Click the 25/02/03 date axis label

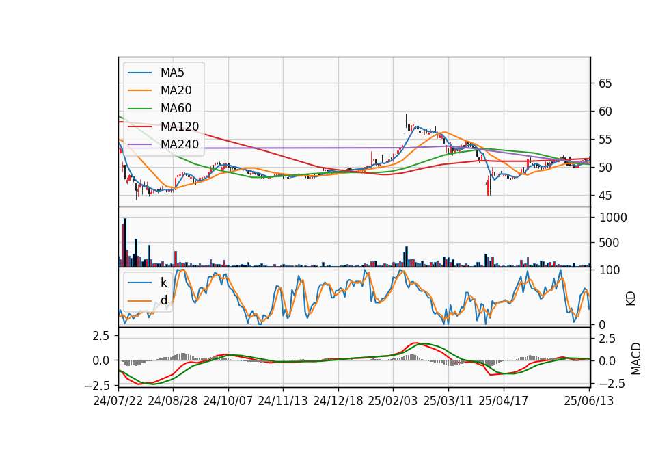(393, 401)
